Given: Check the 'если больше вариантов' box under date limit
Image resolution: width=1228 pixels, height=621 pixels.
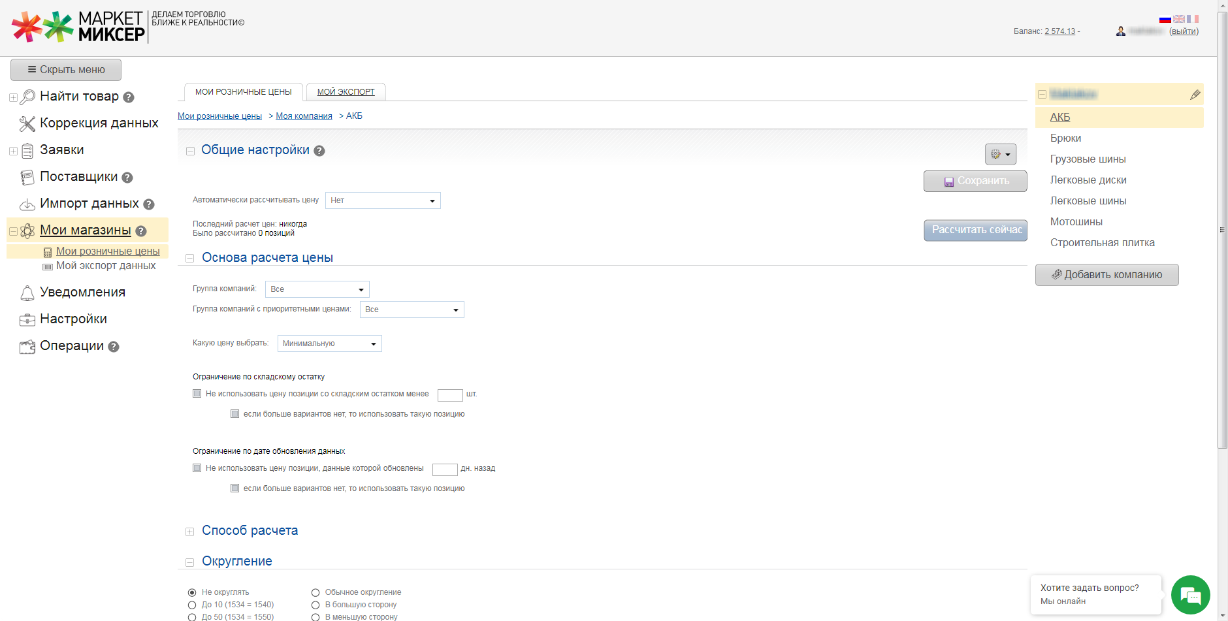Looking at the screenshot, I should [234, 488].
